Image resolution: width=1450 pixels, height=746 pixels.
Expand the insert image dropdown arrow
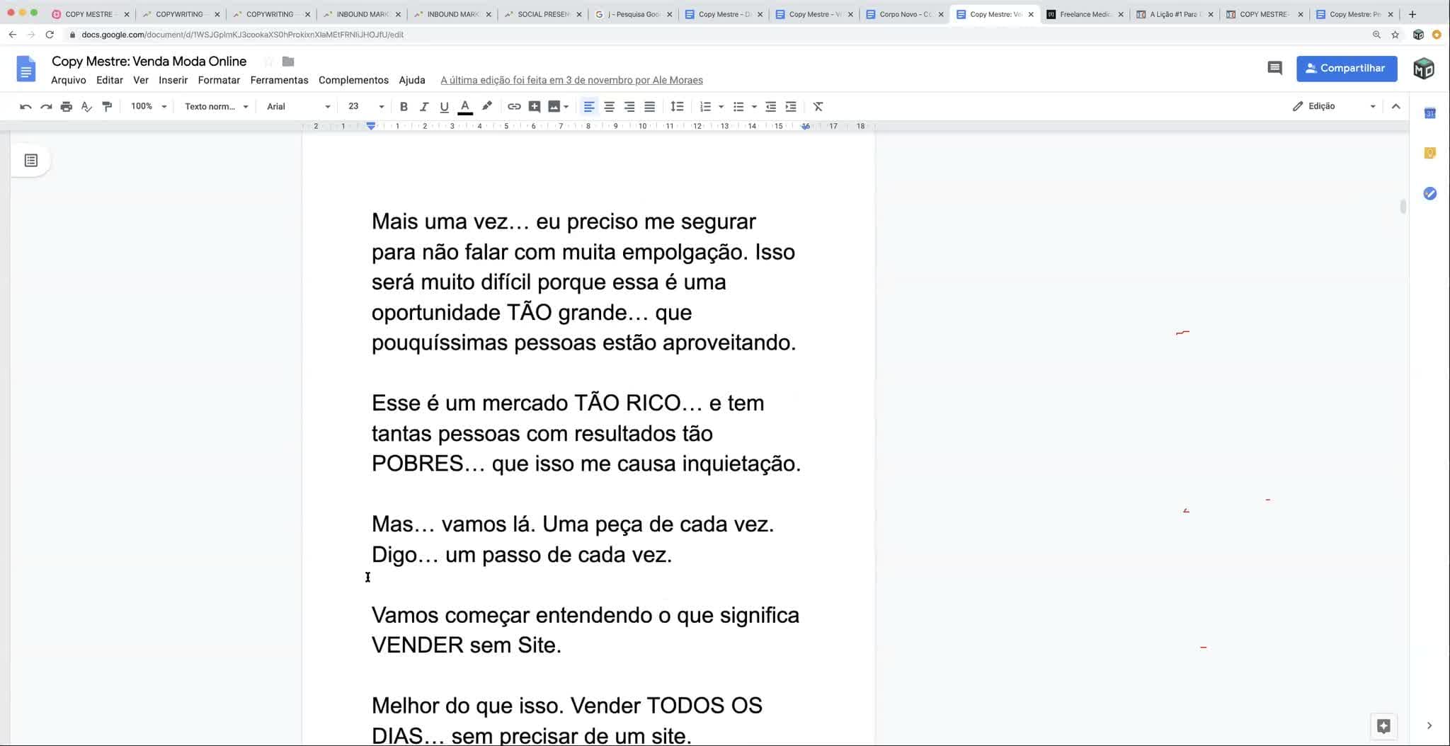(566, 107)
